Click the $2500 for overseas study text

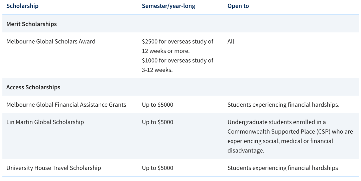click(x=177, y=41)
